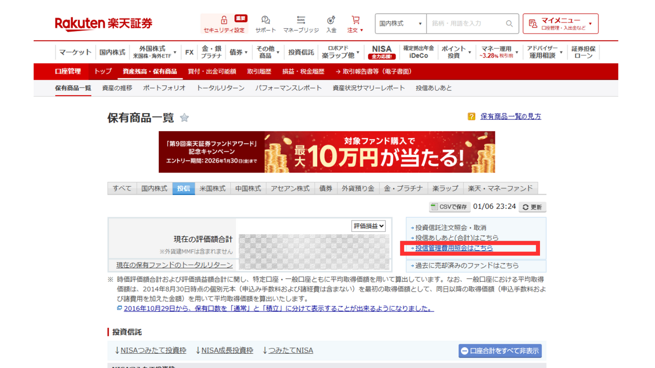Open the 証券担保ローン menu item
The image size is (655, 368).
(583, 52)
